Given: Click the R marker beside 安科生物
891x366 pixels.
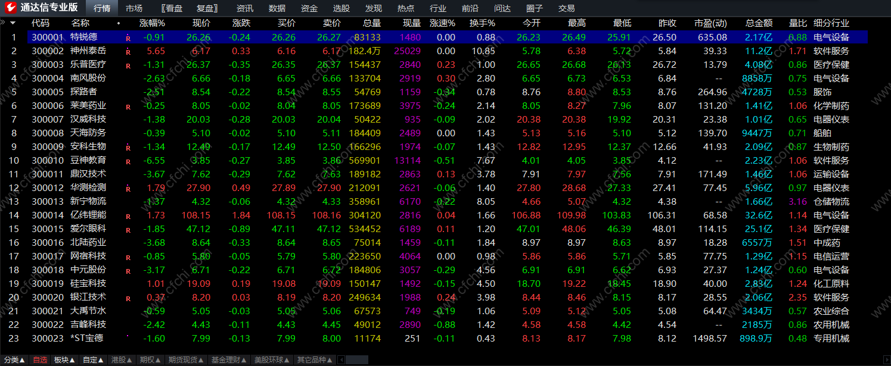Looking at the screenshot, I should [128, 147].
